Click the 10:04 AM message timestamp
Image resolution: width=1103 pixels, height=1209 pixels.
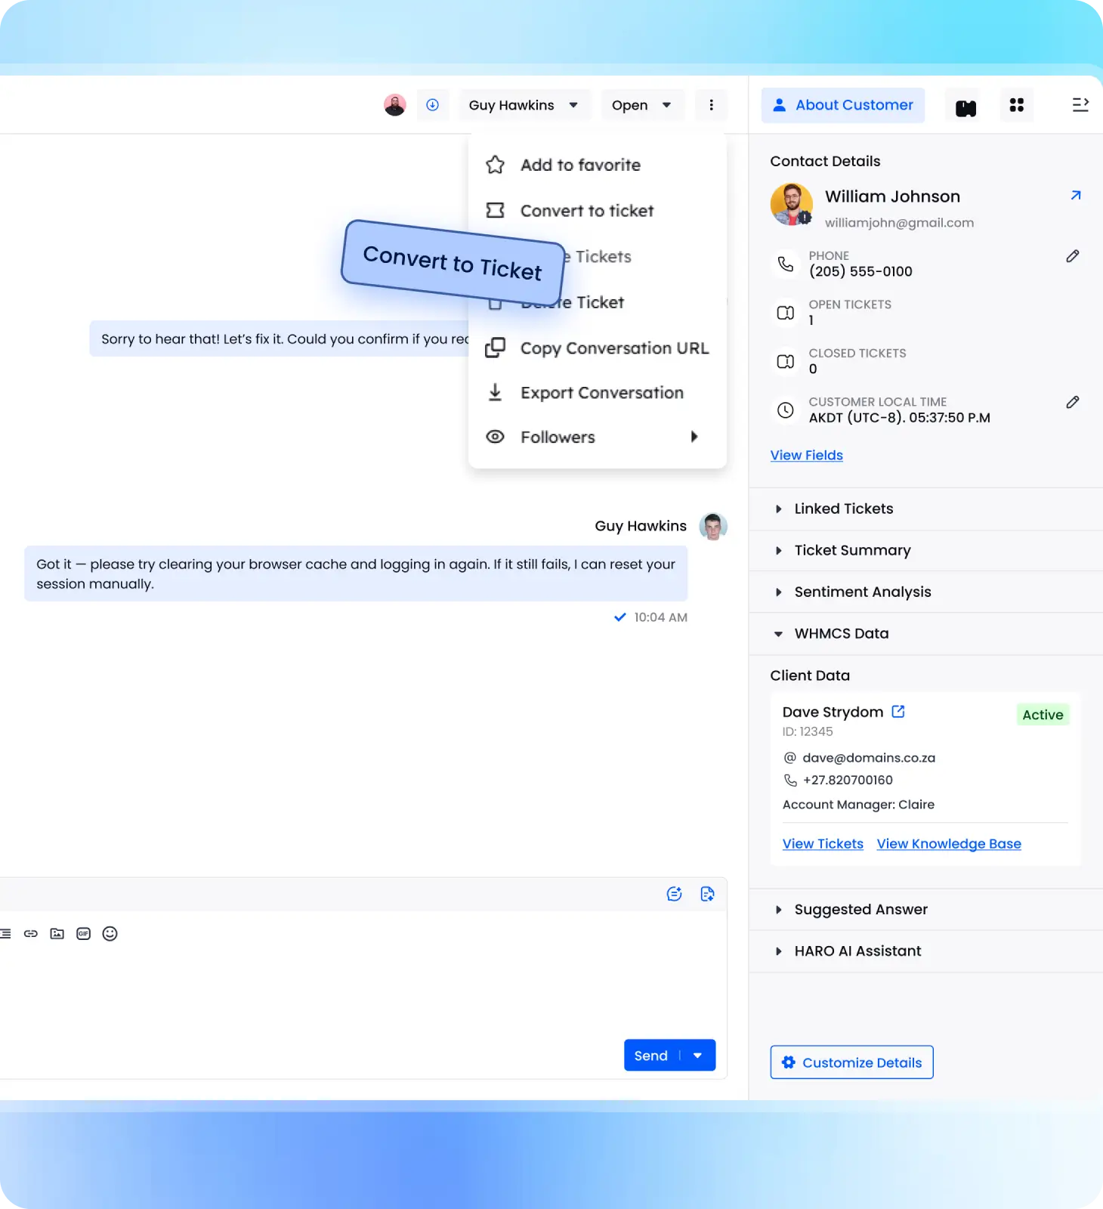660,617
